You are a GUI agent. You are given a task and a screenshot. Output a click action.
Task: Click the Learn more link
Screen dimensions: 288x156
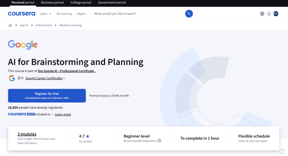pos(63,114)
